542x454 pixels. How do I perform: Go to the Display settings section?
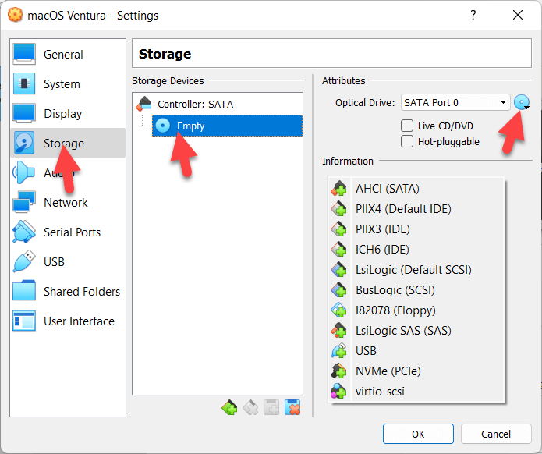[x=62, y=114]
